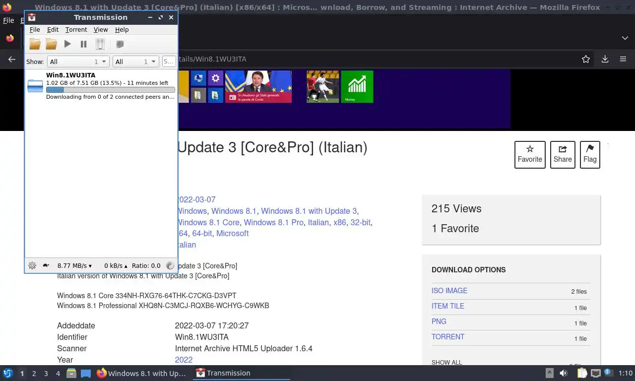Click the Win8.1WU3ITA download progress bar
This screenshot has height=381, width=635.
tap(110, 90)
